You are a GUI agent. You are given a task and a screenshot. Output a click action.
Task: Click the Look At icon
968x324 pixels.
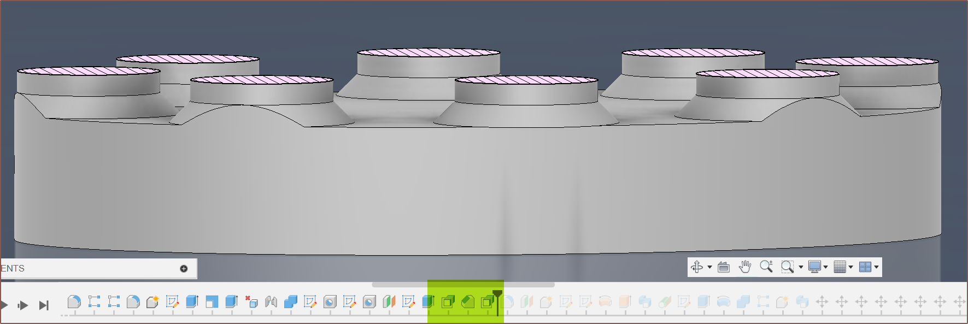point(723,267)
